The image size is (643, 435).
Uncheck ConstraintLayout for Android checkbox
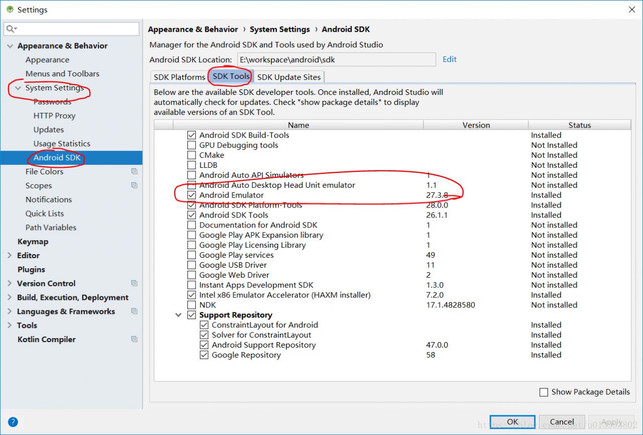point(204,325)
